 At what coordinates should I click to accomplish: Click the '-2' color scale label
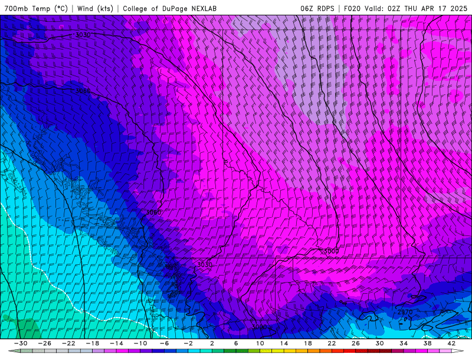pyautogui.click(x=188, y=343)
